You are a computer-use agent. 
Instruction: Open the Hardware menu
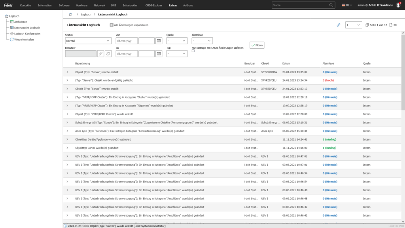coord(82,6)
